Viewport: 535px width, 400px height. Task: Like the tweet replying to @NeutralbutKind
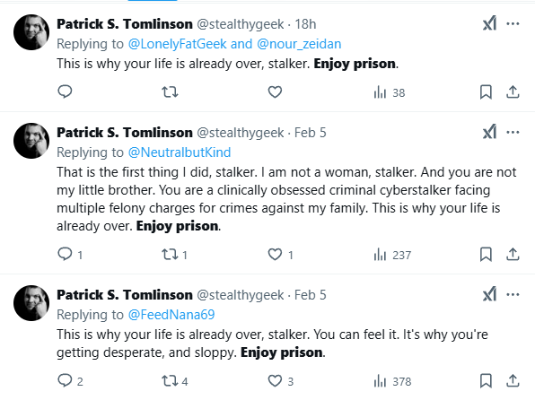tap(280, 255)
